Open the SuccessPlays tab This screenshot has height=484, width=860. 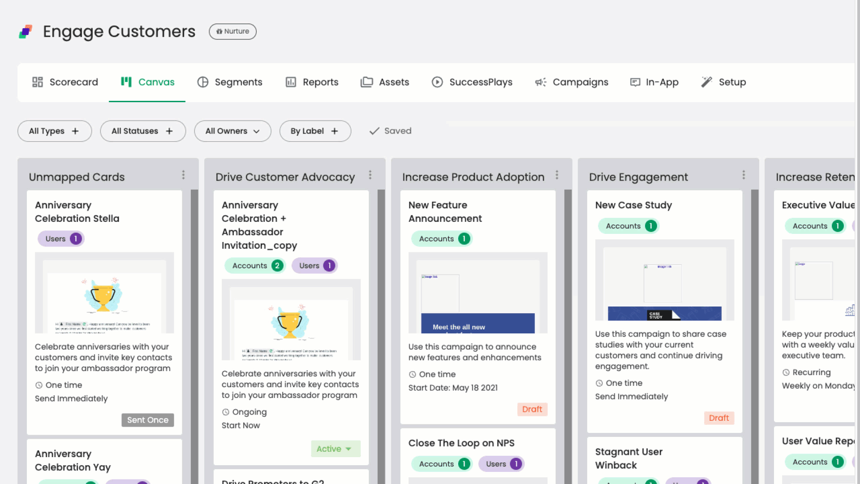click(472, 82)
